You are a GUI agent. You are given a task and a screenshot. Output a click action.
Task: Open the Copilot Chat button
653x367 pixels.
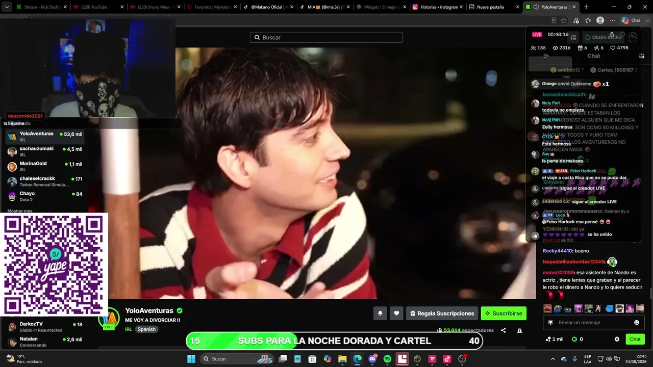[631, 20]
